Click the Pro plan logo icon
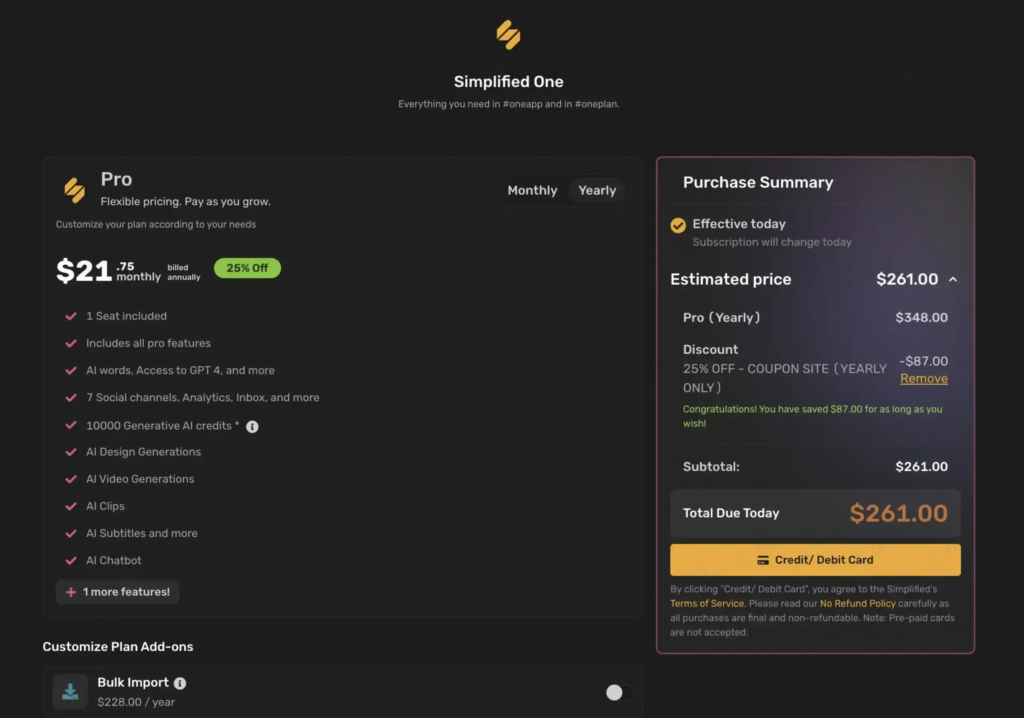1024x718 pixels. tap(75, 191)
